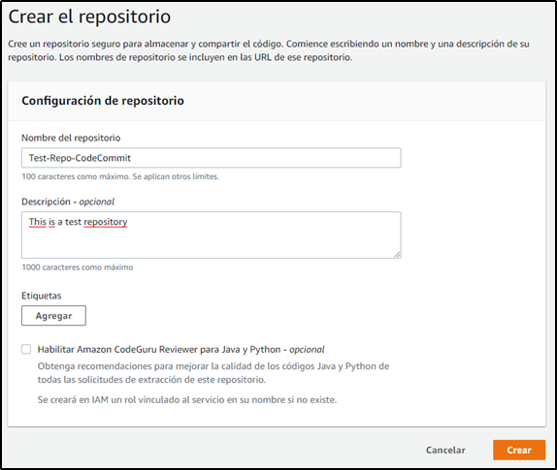Focus the Descripción text area
The height and width of the screenshot is (470, 557).
point(211,235)
